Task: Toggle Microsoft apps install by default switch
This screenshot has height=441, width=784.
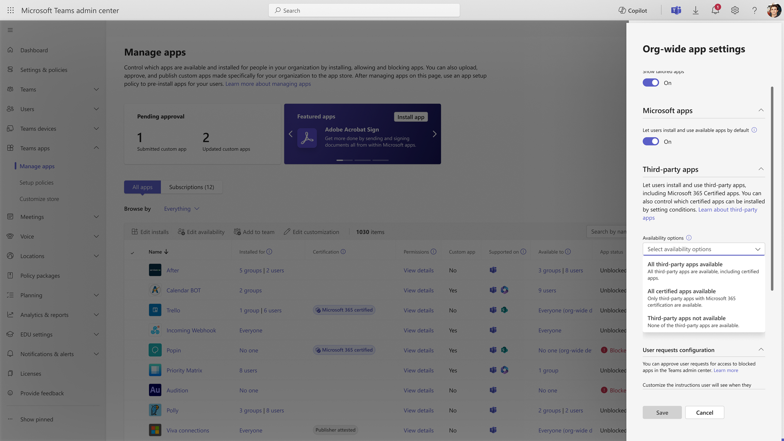Action: pos(651,142)
